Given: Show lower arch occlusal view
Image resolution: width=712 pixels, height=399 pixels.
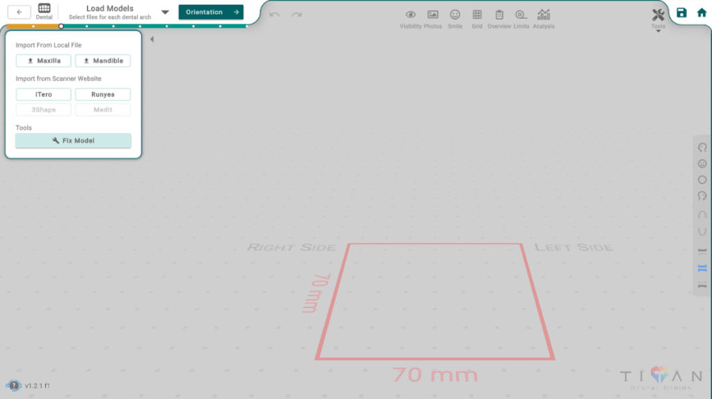Looking at the screenshot, I should [x=702, y=232].
